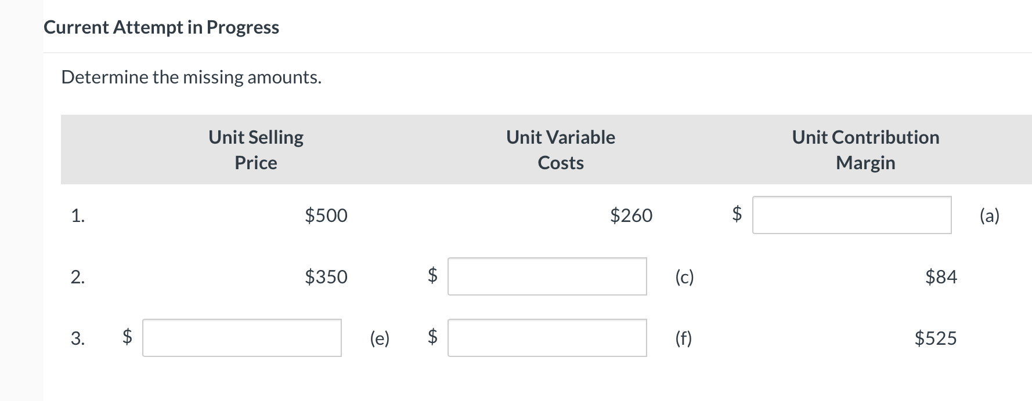Screen dimensions: 1032x401
Task: Click the Current Attempt in Progress heading
Action: pos(161,27)
